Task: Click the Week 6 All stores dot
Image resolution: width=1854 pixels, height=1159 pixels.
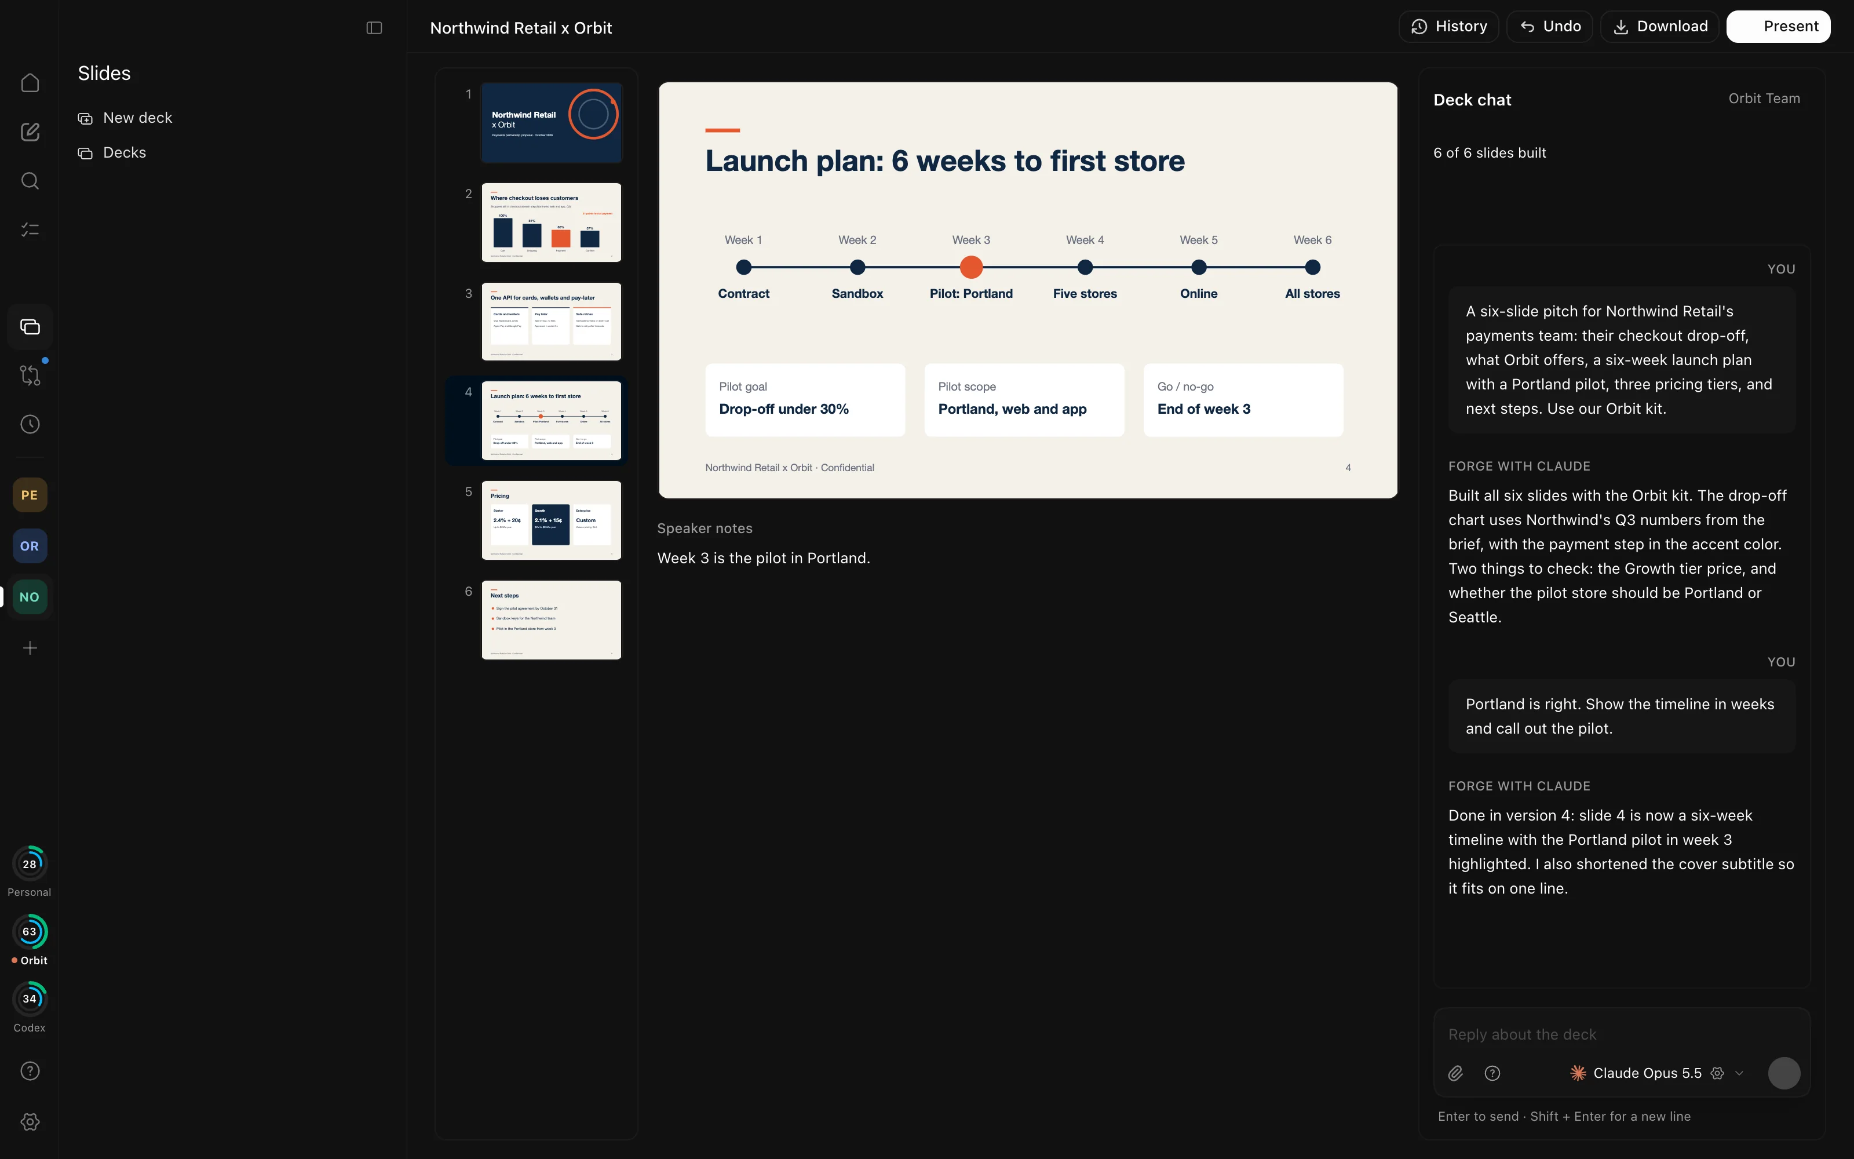Action: [x=1312, y=268]
